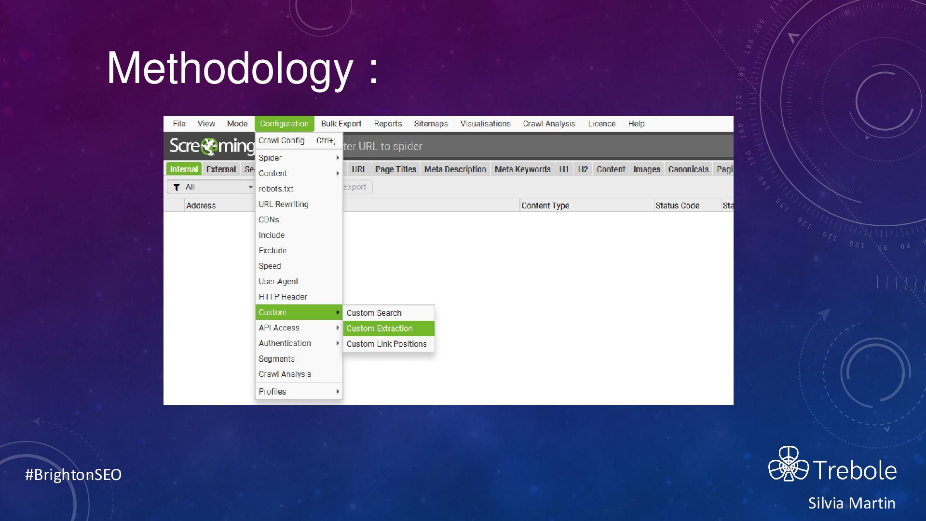The width and height of the screenshot is (926, 521).
Task: Switch to the External tab
Action: click(x=221, y=169)
